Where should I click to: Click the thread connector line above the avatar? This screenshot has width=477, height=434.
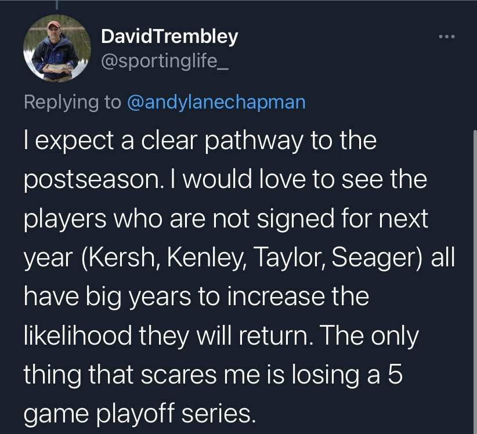[x=57, y=5]
